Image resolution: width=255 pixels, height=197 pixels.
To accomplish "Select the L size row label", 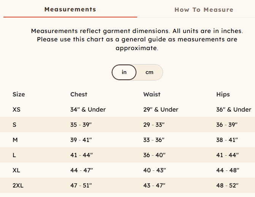I will tap(14, 155).
